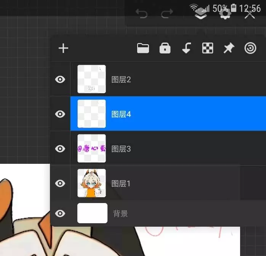This screenshot has width=266, height=256.
Task: Add a new layer with plus icon
Action: [63, 48]
